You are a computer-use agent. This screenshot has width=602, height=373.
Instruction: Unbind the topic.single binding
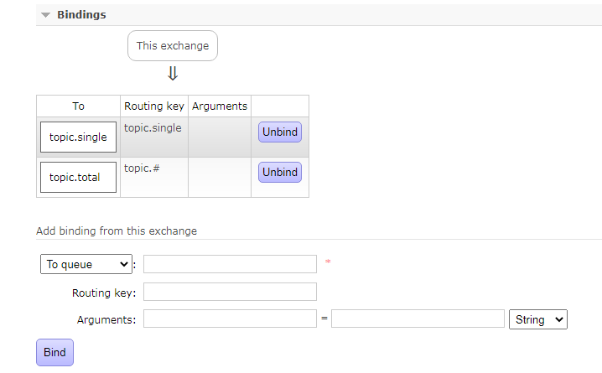279,132
